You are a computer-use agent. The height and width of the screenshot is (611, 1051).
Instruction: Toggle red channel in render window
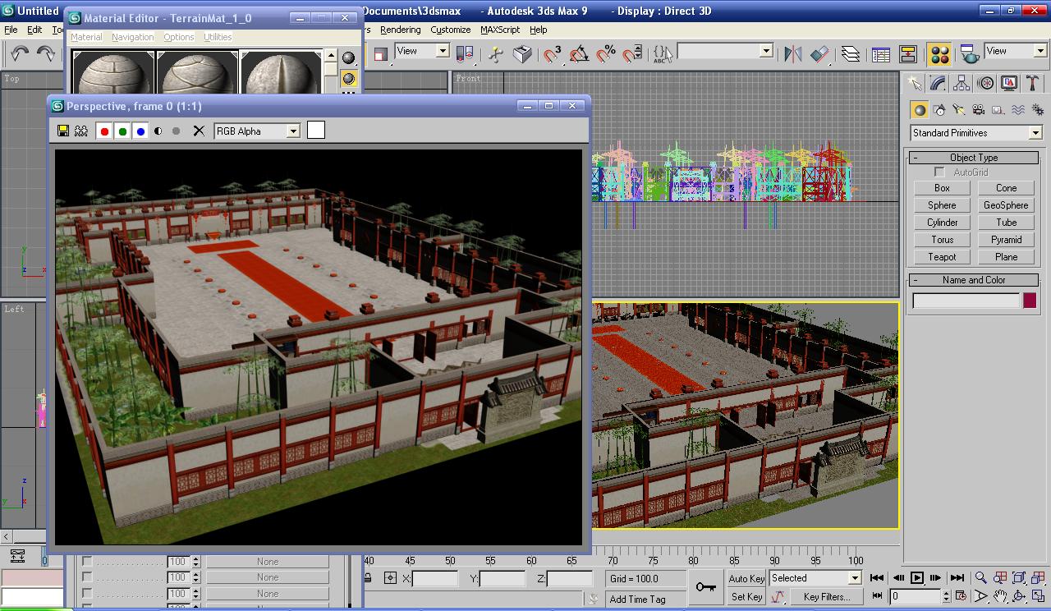coord(104,131)
